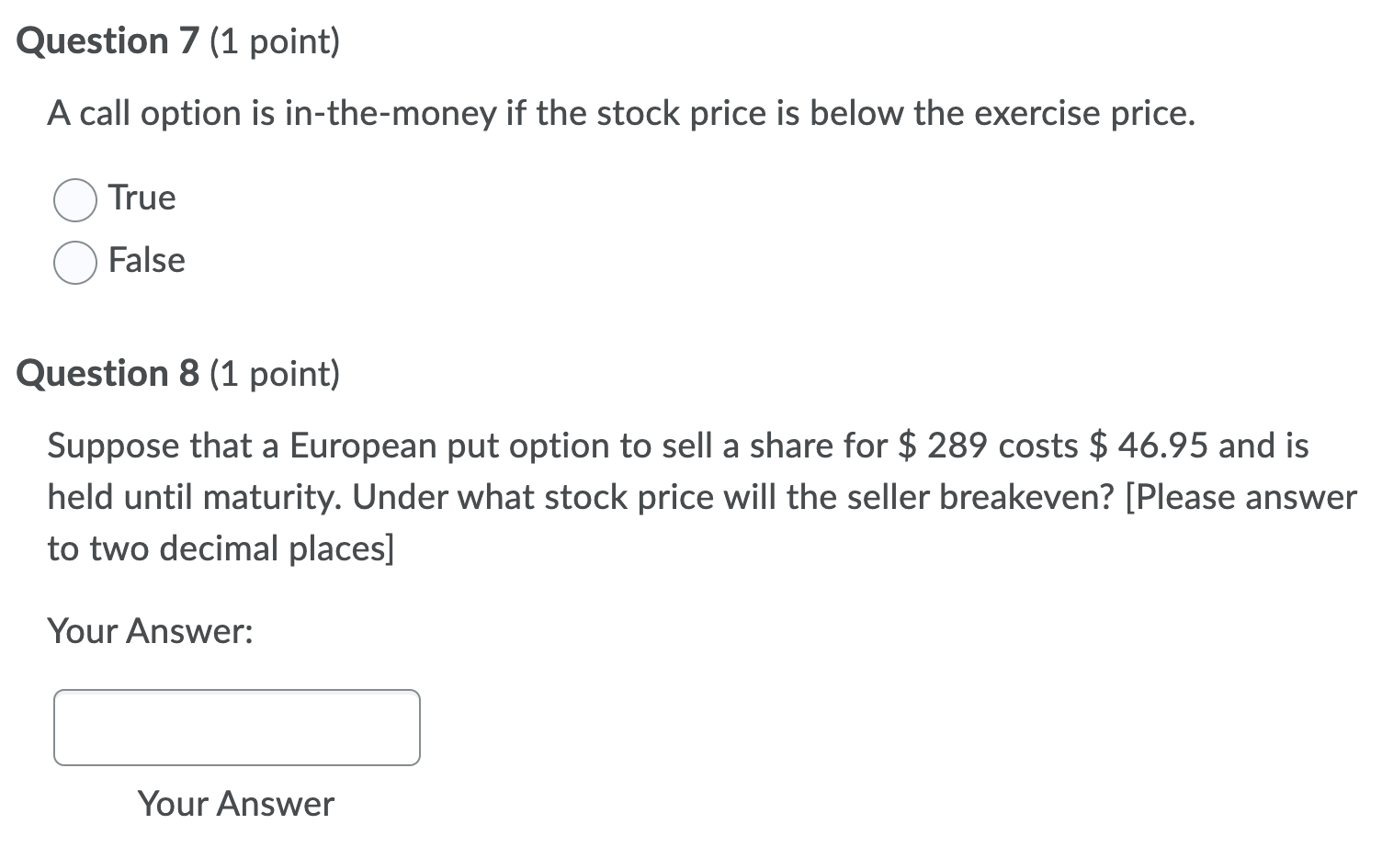Viewport: 1382px width, 847px height.
Task: Click the "True" option label
Action: click(x=142, y=198)
